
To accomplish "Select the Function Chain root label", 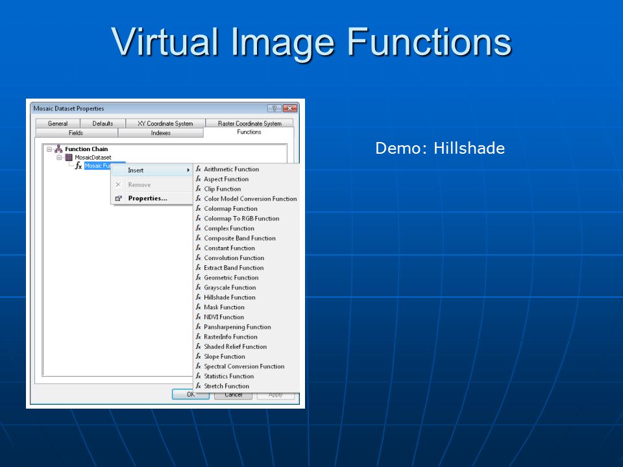I will click(86, 149).
